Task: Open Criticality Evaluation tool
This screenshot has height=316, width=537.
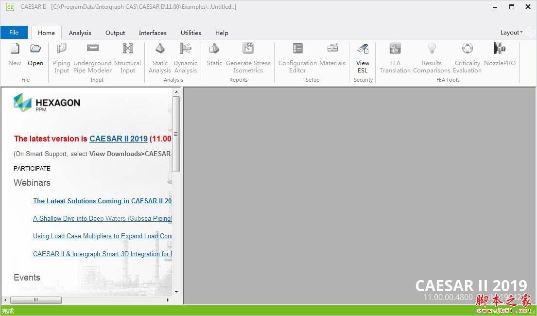Action: click(467, 57)
